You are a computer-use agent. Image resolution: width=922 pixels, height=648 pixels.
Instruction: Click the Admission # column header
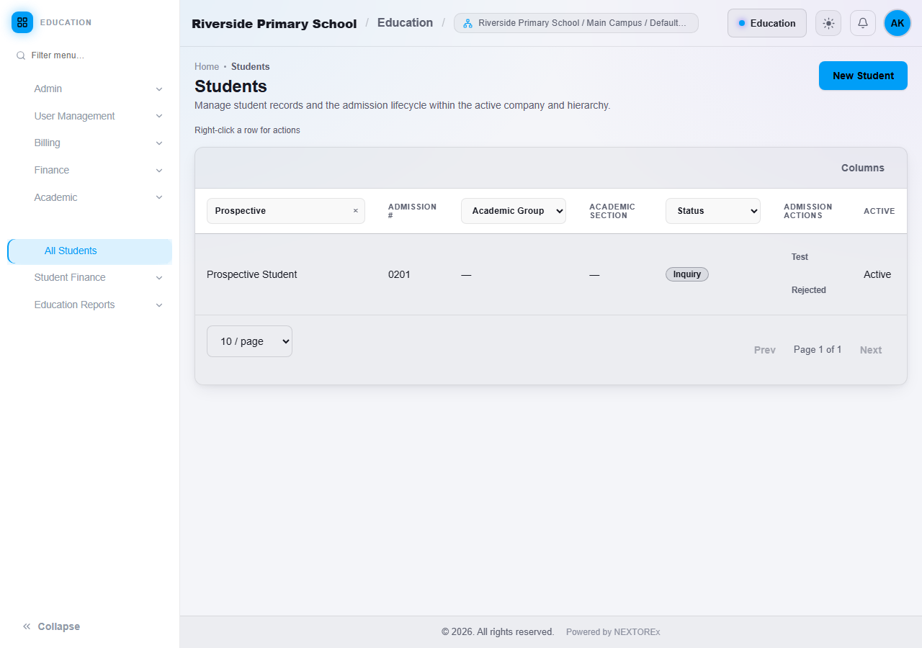click(x=413, y=211)
